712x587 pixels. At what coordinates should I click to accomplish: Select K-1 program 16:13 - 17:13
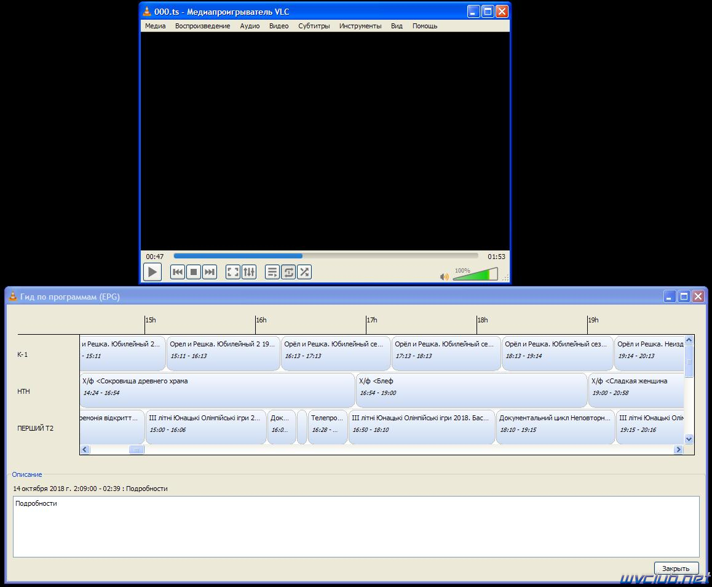point(336,353)
